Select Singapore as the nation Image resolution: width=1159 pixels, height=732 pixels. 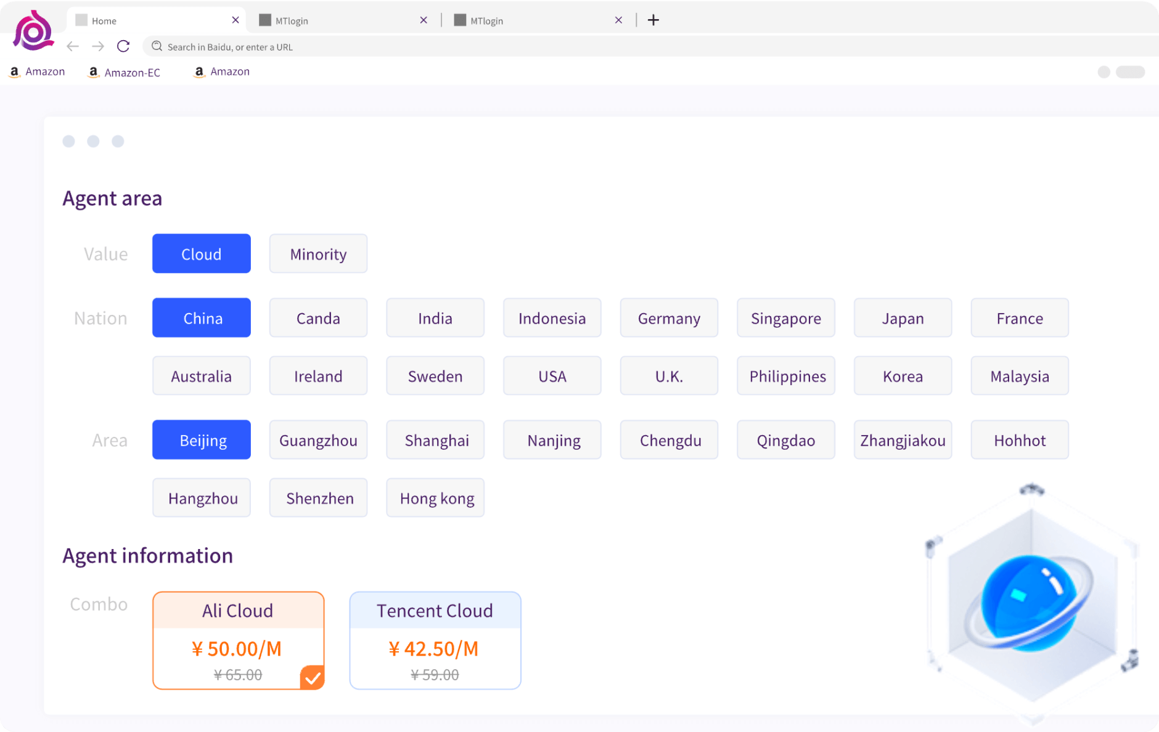(785, 318)
